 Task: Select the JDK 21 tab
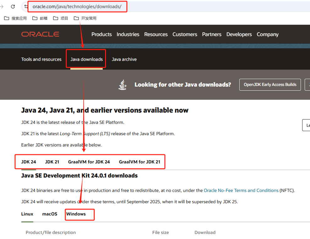[x=52, y=162]
